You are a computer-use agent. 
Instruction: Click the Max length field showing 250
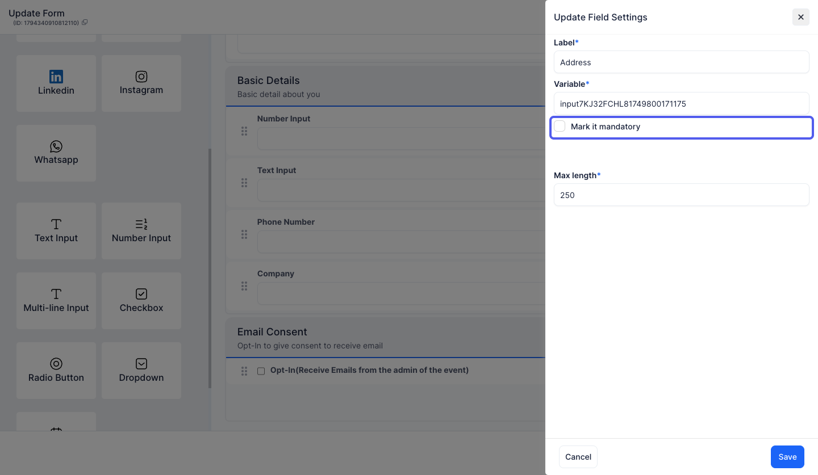point(682,195)
